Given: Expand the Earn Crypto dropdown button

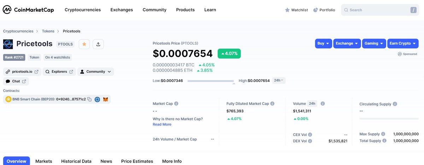Looking at the screenshot, I should (402, 43).
